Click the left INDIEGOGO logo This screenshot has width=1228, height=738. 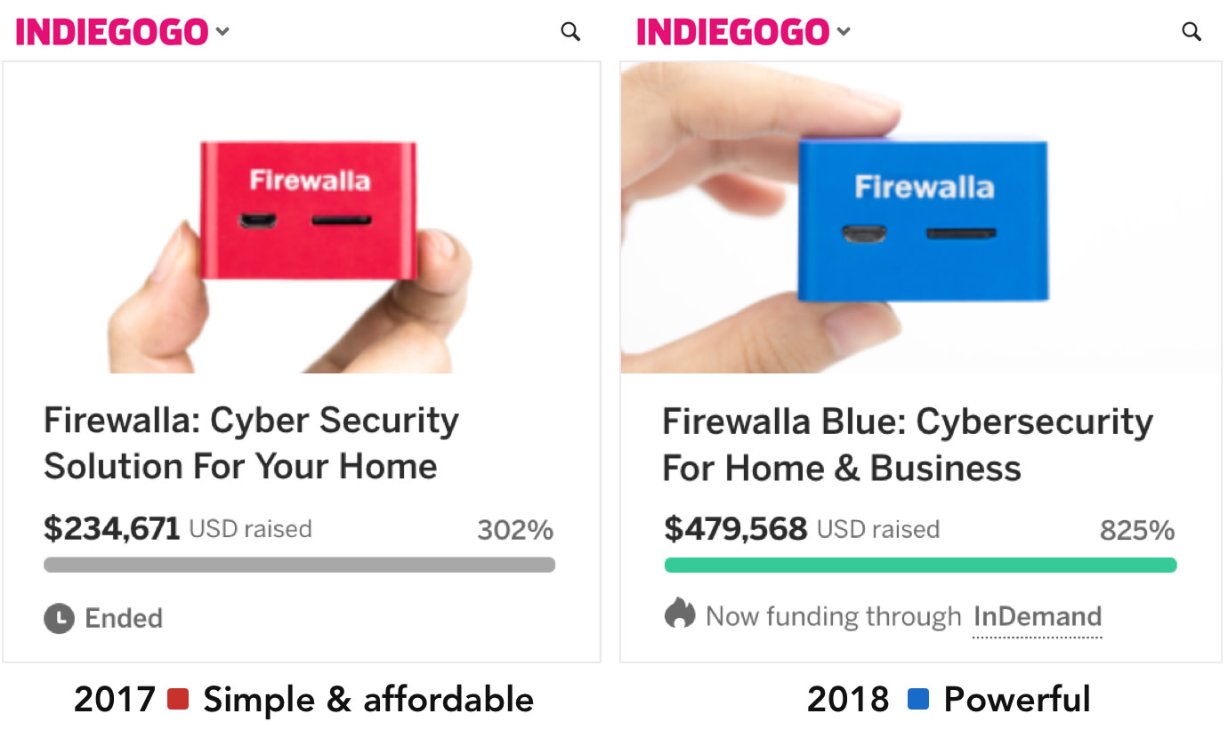click(x=112, y=33)
